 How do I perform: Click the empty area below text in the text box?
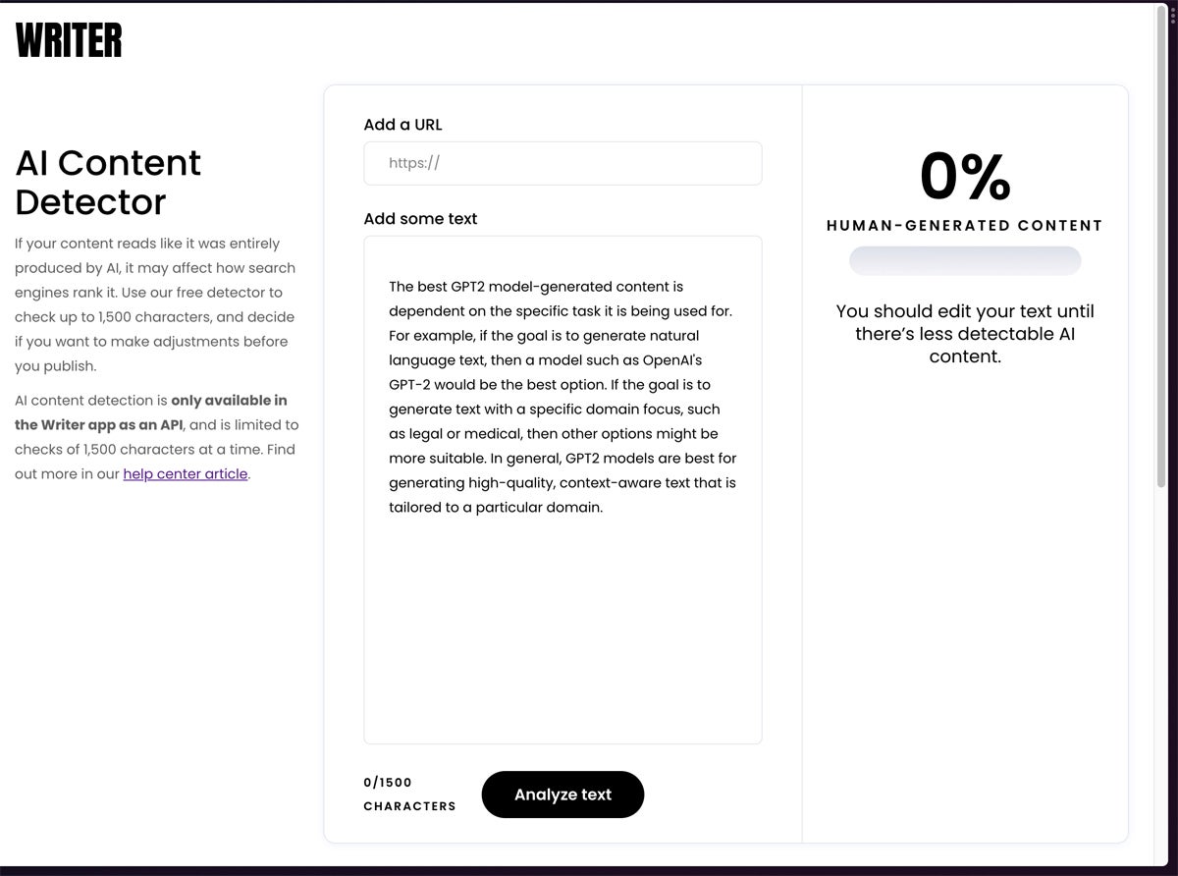(x=562, y=629)
